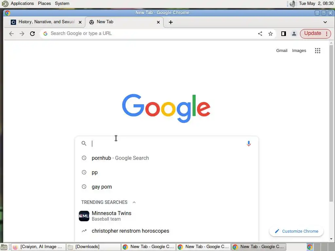This screenshot has width=335, height=251.
Task: Select Minnesota Twins trending search
Action: (x=167, y=216)
